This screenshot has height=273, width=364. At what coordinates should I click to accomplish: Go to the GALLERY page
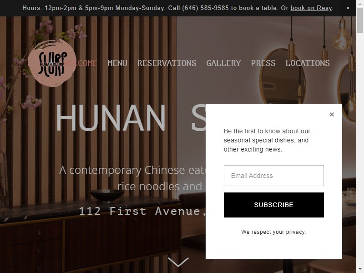[223, 63]
